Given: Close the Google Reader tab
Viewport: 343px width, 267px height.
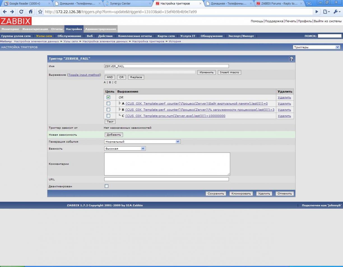Looking at the screenshot, I should pyautogui.click(x=49, y=4).
